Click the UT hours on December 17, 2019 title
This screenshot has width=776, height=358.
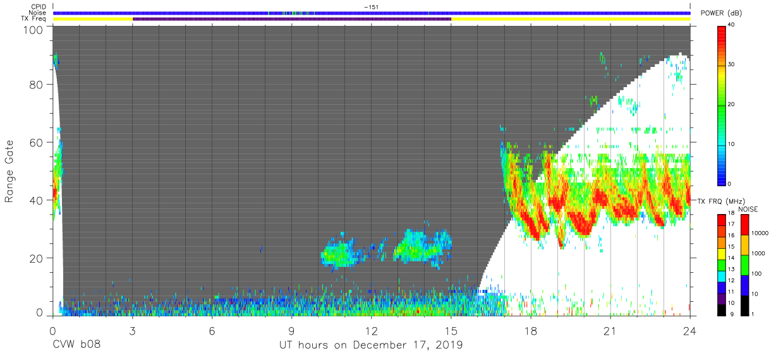coord(372,345)
